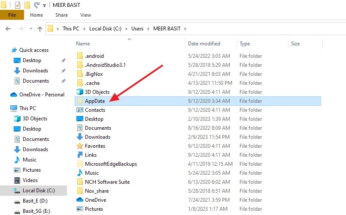
Task: Open the Customize Quick Access Toolbar dropdown
Action: [44, 6]
